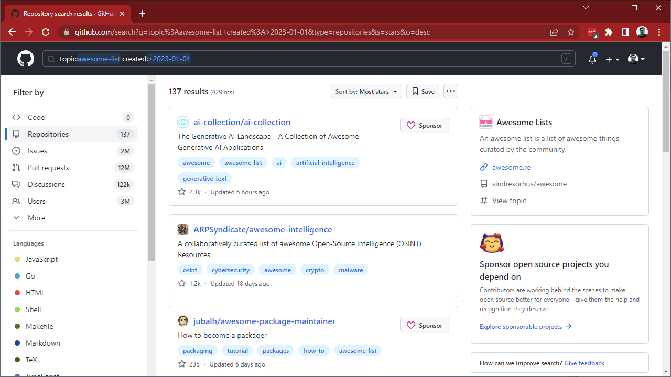Filter results by Users
Image resolution: width=671 pixels, height=377 pixels.
click(x=73, y=201)
